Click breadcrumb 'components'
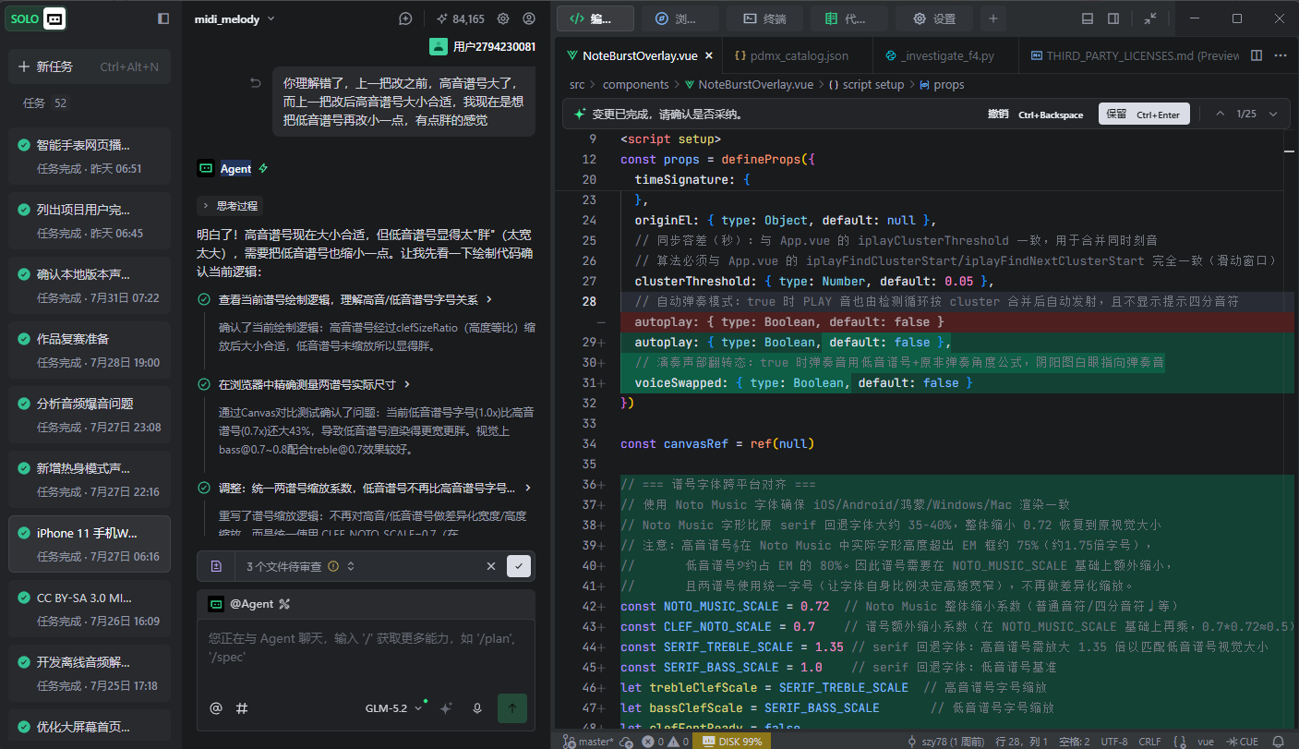 click(635, 84)
